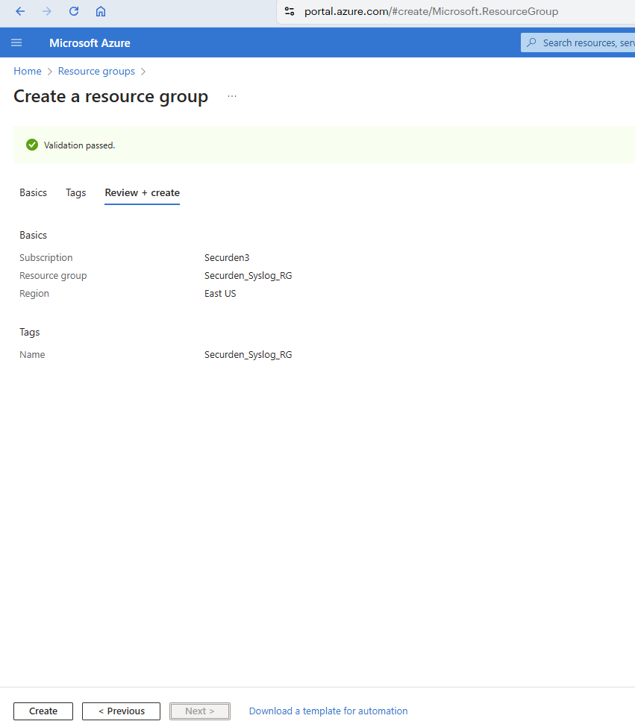Image resolution: width=635 pixels, height=727 pixels.
Task: View site information icon in address bar
Action: pos(290,11)
